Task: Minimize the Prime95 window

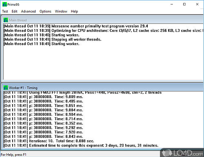Action: tap(172, 4)
